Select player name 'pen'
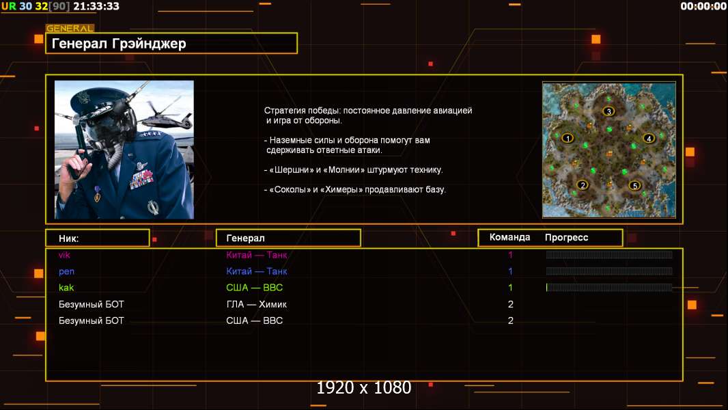 click(66, 272)
